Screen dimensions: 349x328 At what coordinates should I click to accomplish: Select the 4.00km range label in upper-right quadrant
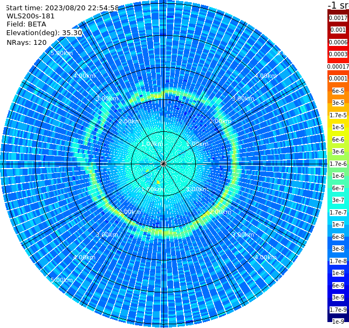click(x=266, y=76)
